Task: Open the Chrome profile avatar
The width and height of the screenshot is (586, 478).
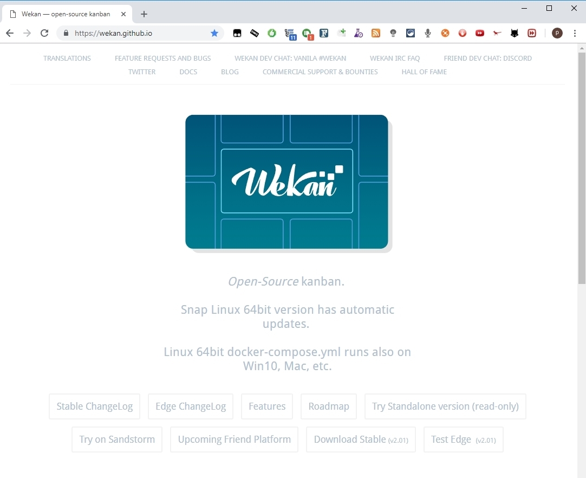Action: click(x=557, y=33)
